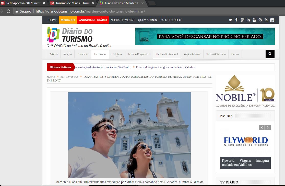Open the Facebook social icon
This screenshot has width=285, height=186.
tap(236, 20)
